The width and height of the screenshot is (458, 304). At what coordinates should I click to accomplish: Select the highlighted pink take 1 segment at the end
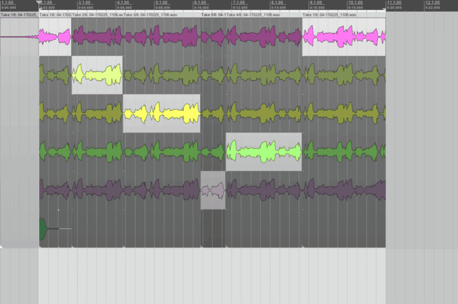pos(344,37)
